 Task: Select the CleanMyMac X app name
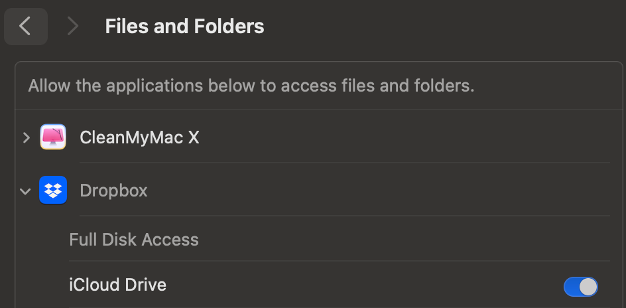click(139, 137)
